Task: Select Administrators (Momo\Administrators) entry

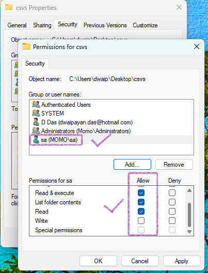Action: [x=111, y=131]
